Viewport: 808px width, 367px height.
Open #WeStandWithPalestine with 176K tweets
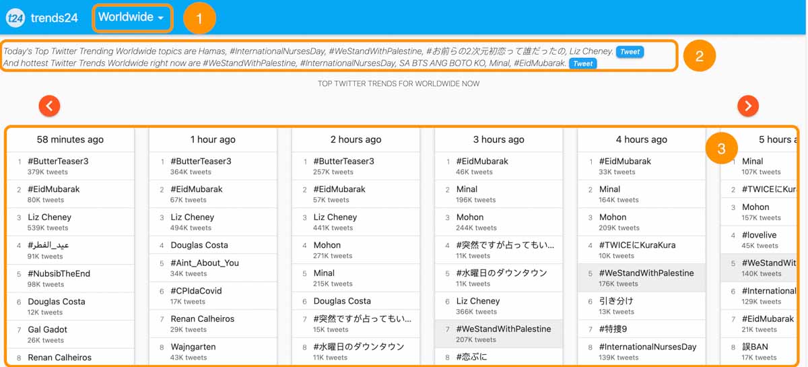[x=646, y=273]
